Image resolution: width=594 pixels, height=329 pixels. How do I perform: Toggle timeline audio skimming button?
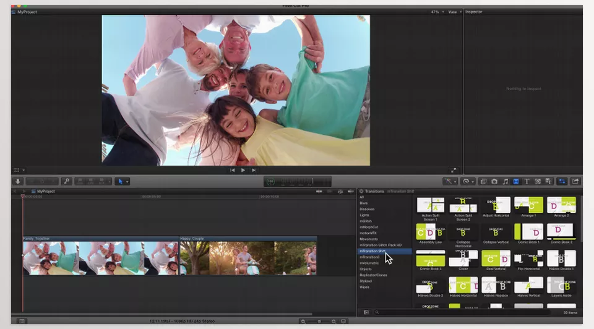point(330,192)
